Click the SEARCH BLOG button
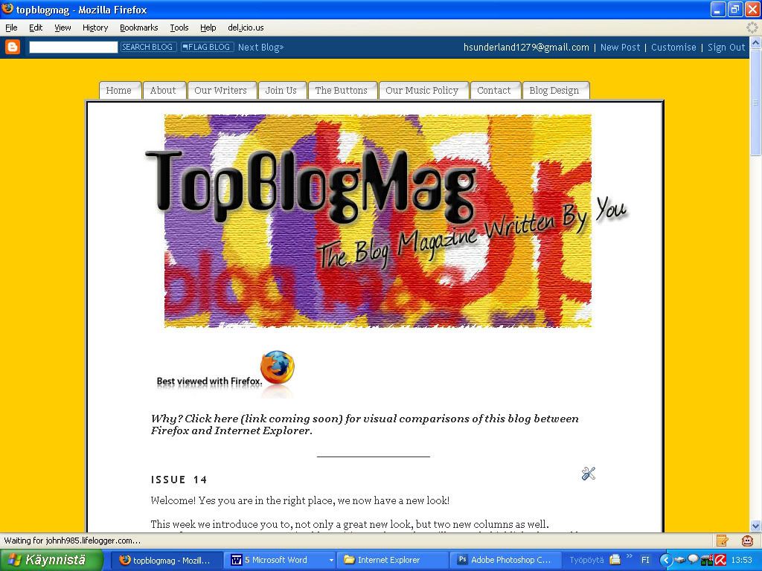Screen dimensions: 762x571 click(x=148, y=47)
